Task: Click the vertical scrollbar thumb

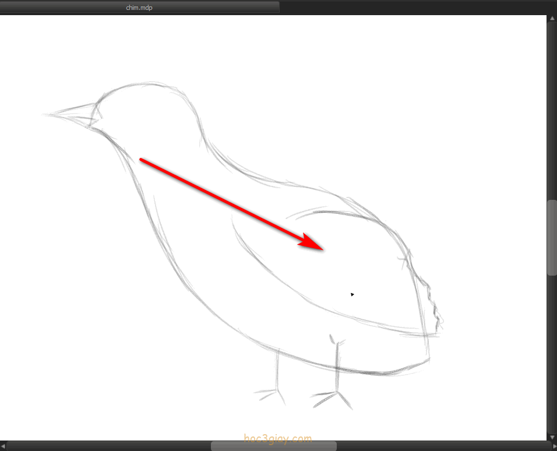Action: coord(552,237)
